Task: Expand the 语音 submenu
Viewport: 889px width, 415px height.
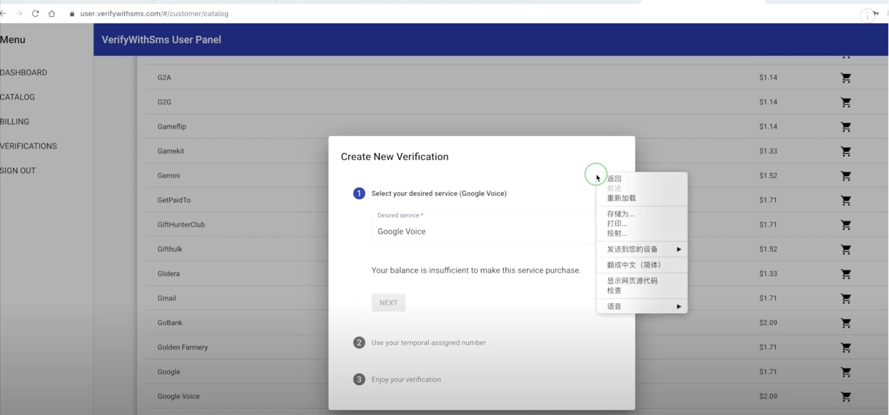Action: (x=642, y=307)
